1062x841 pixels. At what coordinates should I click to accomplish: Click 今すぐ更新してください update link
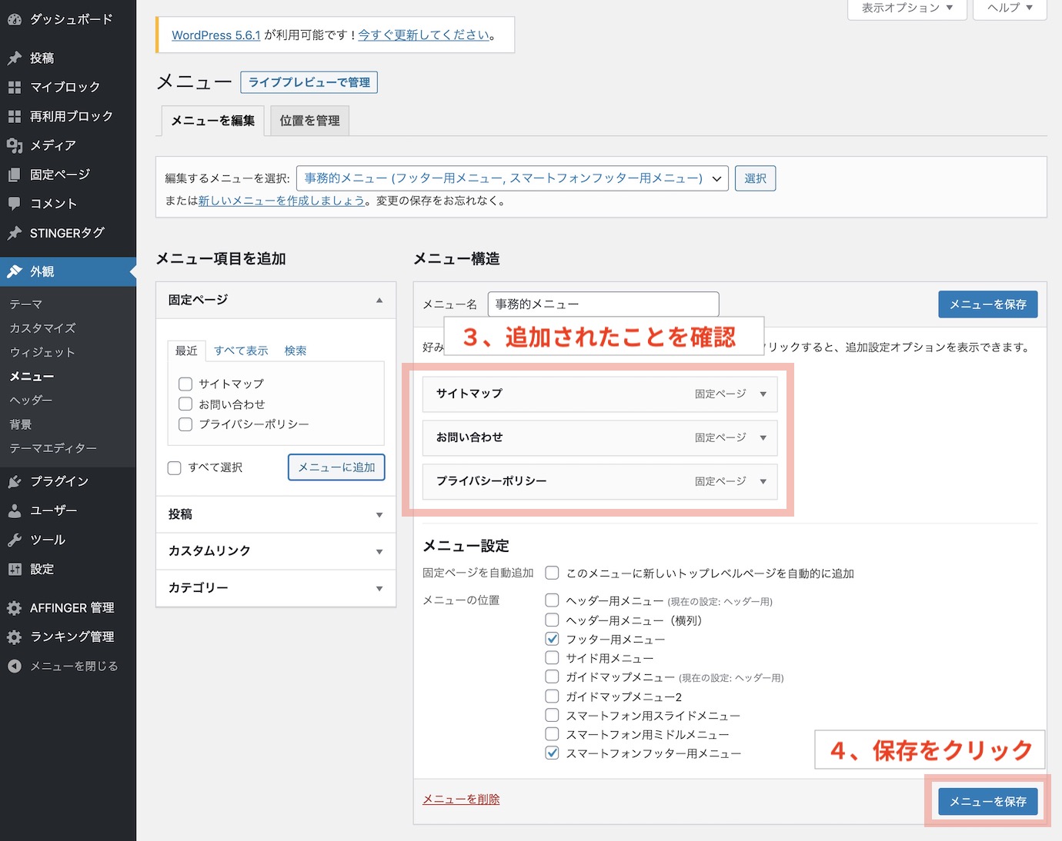coord(424,35)
